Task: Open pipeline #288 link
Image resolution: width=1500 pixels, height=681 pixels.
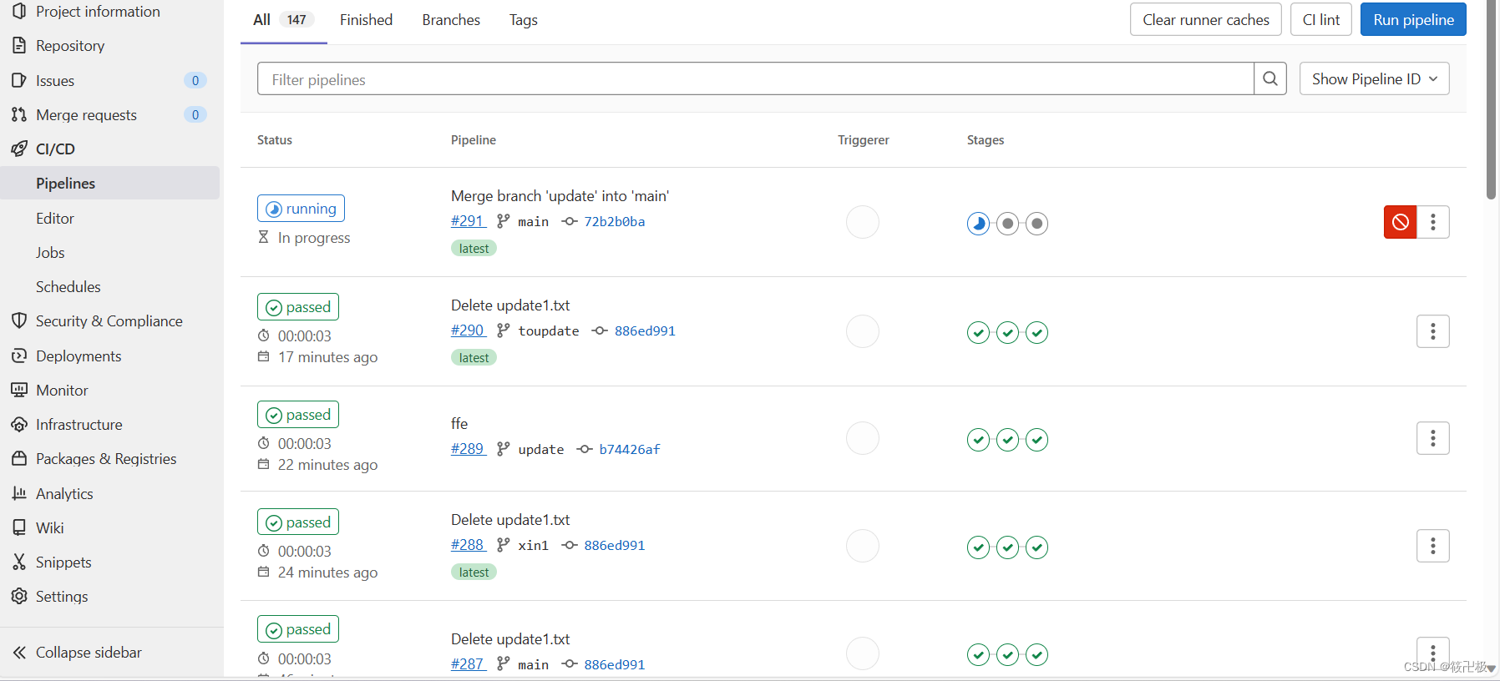Action: coord(468,545)
